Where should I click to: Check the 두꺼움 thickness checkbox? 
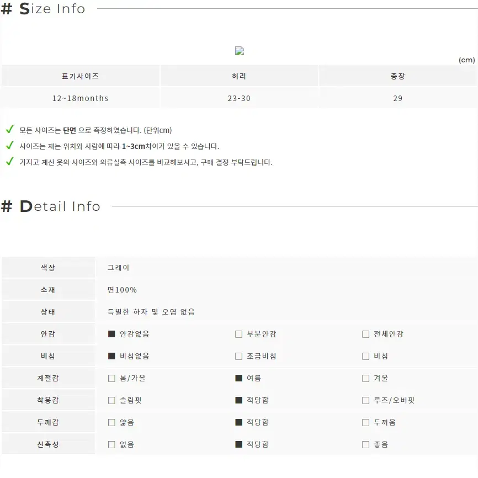click(x=365, y=422)
